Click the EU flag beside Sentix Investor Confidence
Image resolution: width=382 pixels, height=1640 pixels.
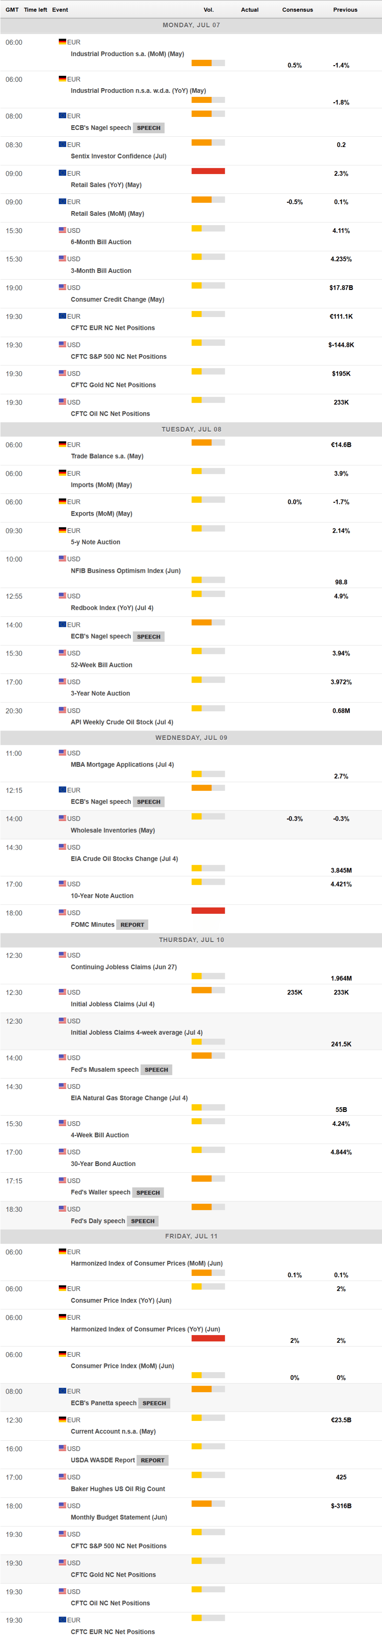tap(62, 145)
